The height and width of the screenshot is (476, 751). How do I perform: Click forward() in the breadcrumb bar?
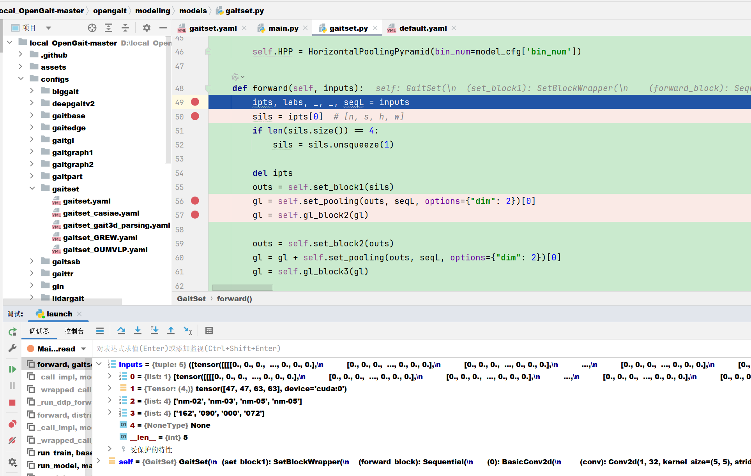tap(234, 299)
